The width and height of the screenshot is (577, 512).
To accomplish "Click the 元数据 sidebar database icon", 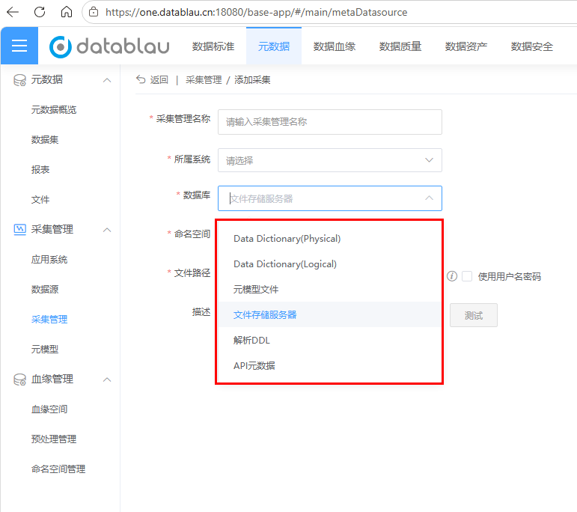I will (19, 80).
